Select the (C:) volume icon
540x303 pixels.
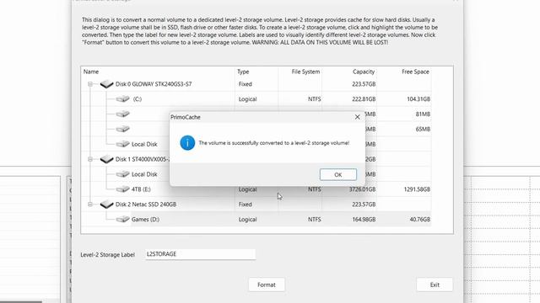pyautogui.click(x=122, y=99)
